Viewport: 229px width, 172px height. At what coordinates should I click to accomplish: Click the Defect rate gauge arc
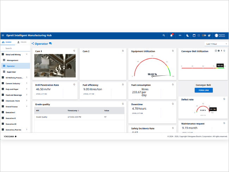click(203, 109)
